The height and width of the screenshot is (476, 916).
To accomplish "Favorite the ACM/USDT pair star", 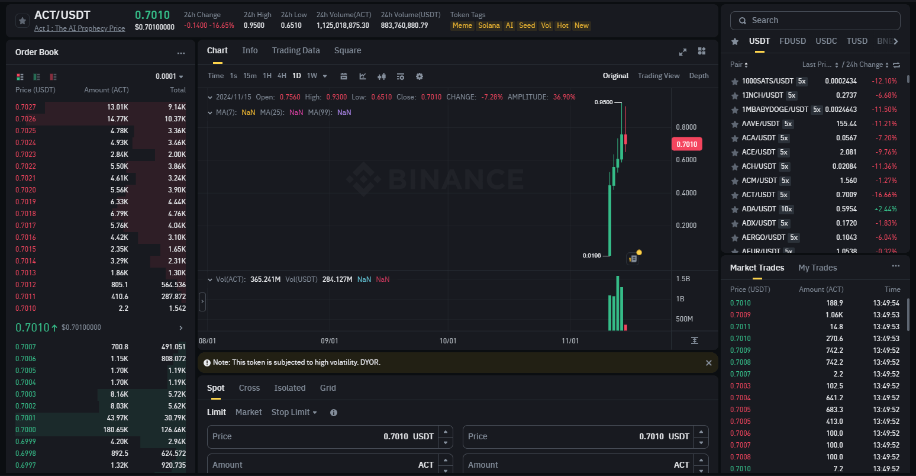I will click(x=735, y=181).
